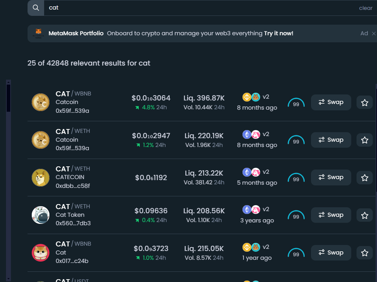
Task: Click the score gauge for Catcoin CAT/WETH
Action: pos(296,140)
